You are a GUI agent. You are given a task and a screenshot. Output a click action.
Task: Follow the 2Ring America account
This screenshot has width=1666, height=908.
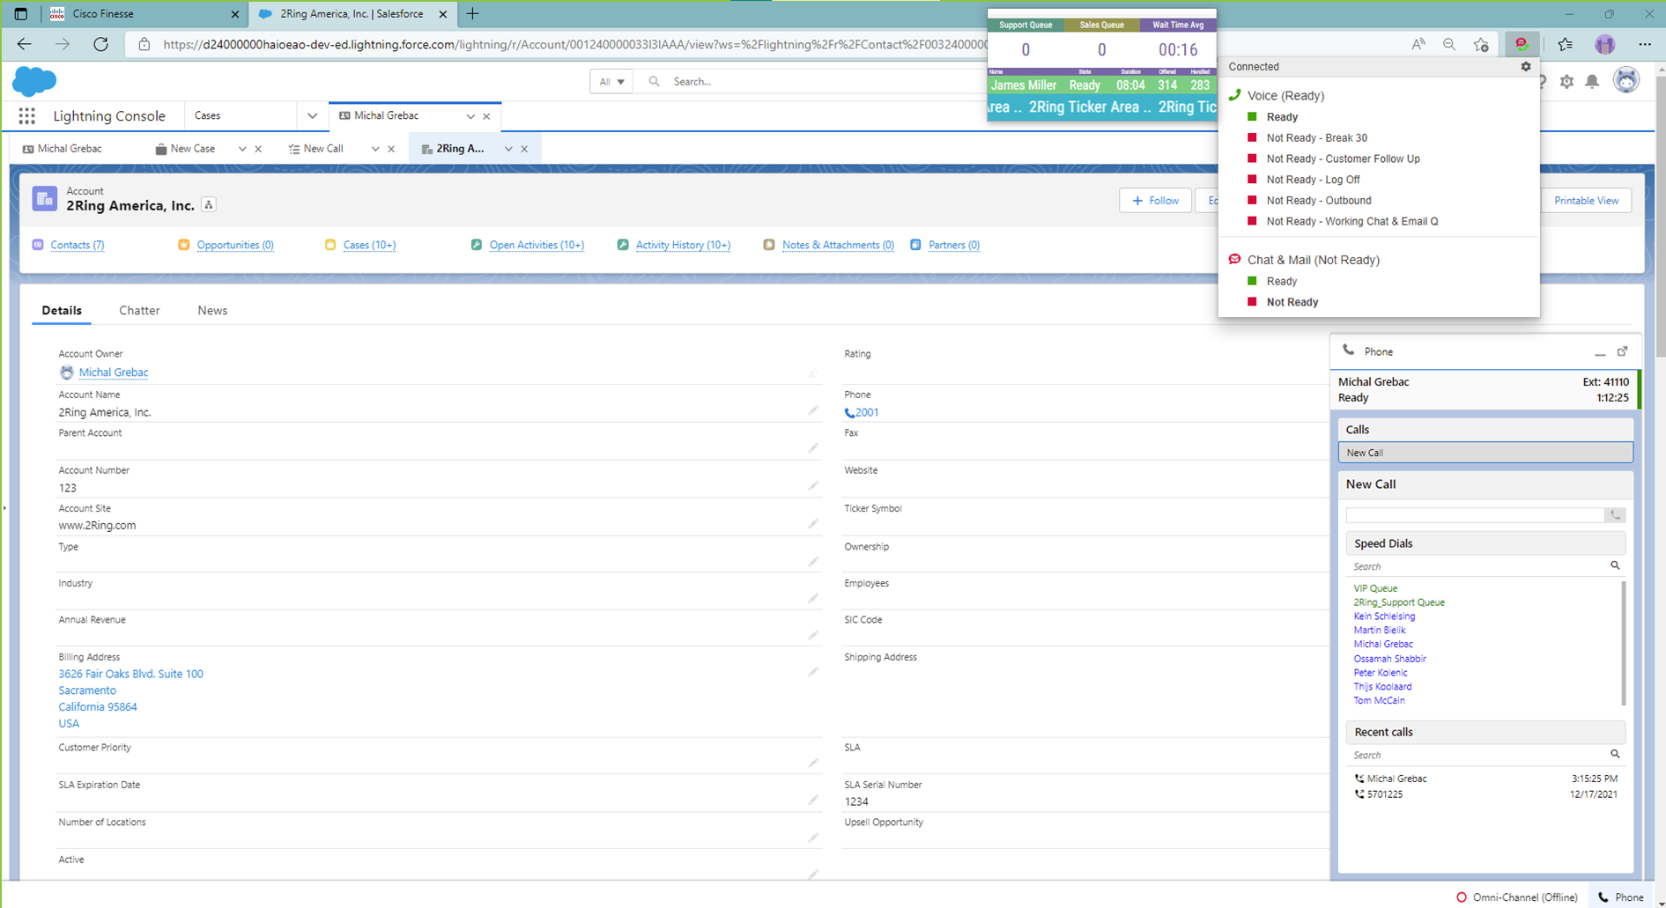pos(1155,200)
